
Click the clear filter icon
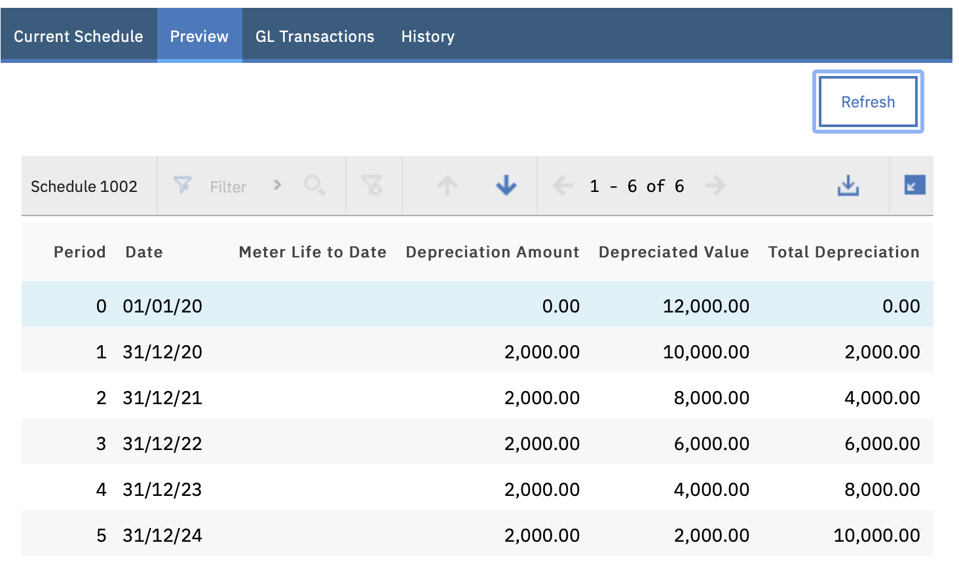click(x=372, y=186)
